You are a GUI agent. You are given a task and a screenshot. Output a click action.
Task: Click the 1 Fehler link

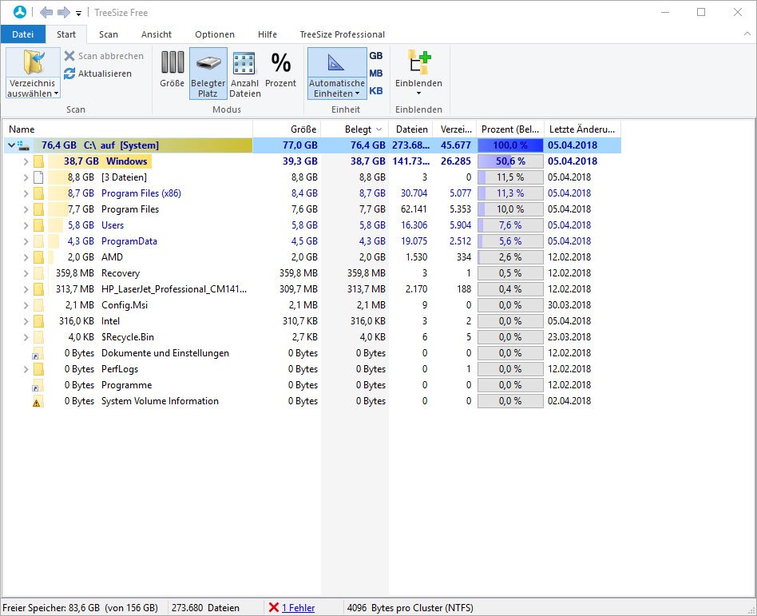point(298,608)
